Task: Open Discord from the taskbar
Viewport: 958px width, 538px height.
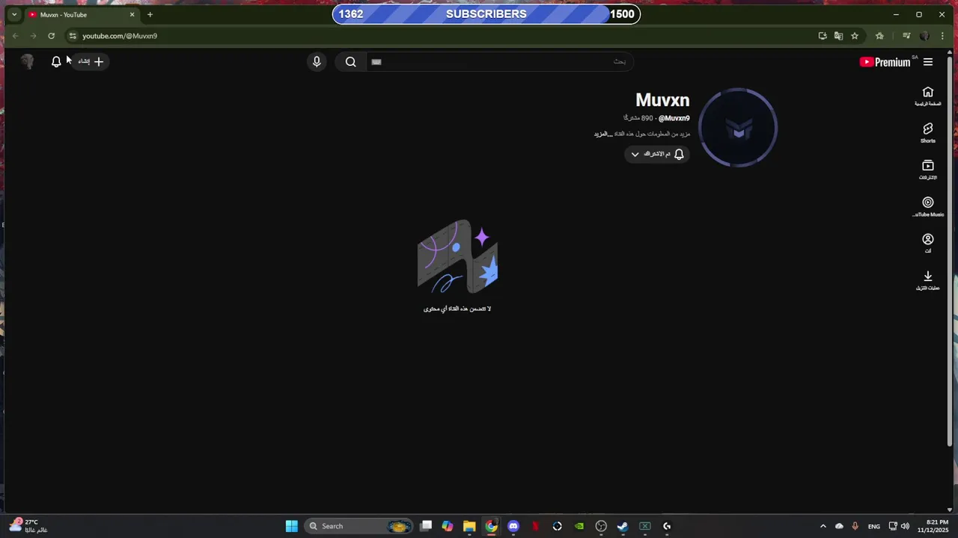Action: 513,526
